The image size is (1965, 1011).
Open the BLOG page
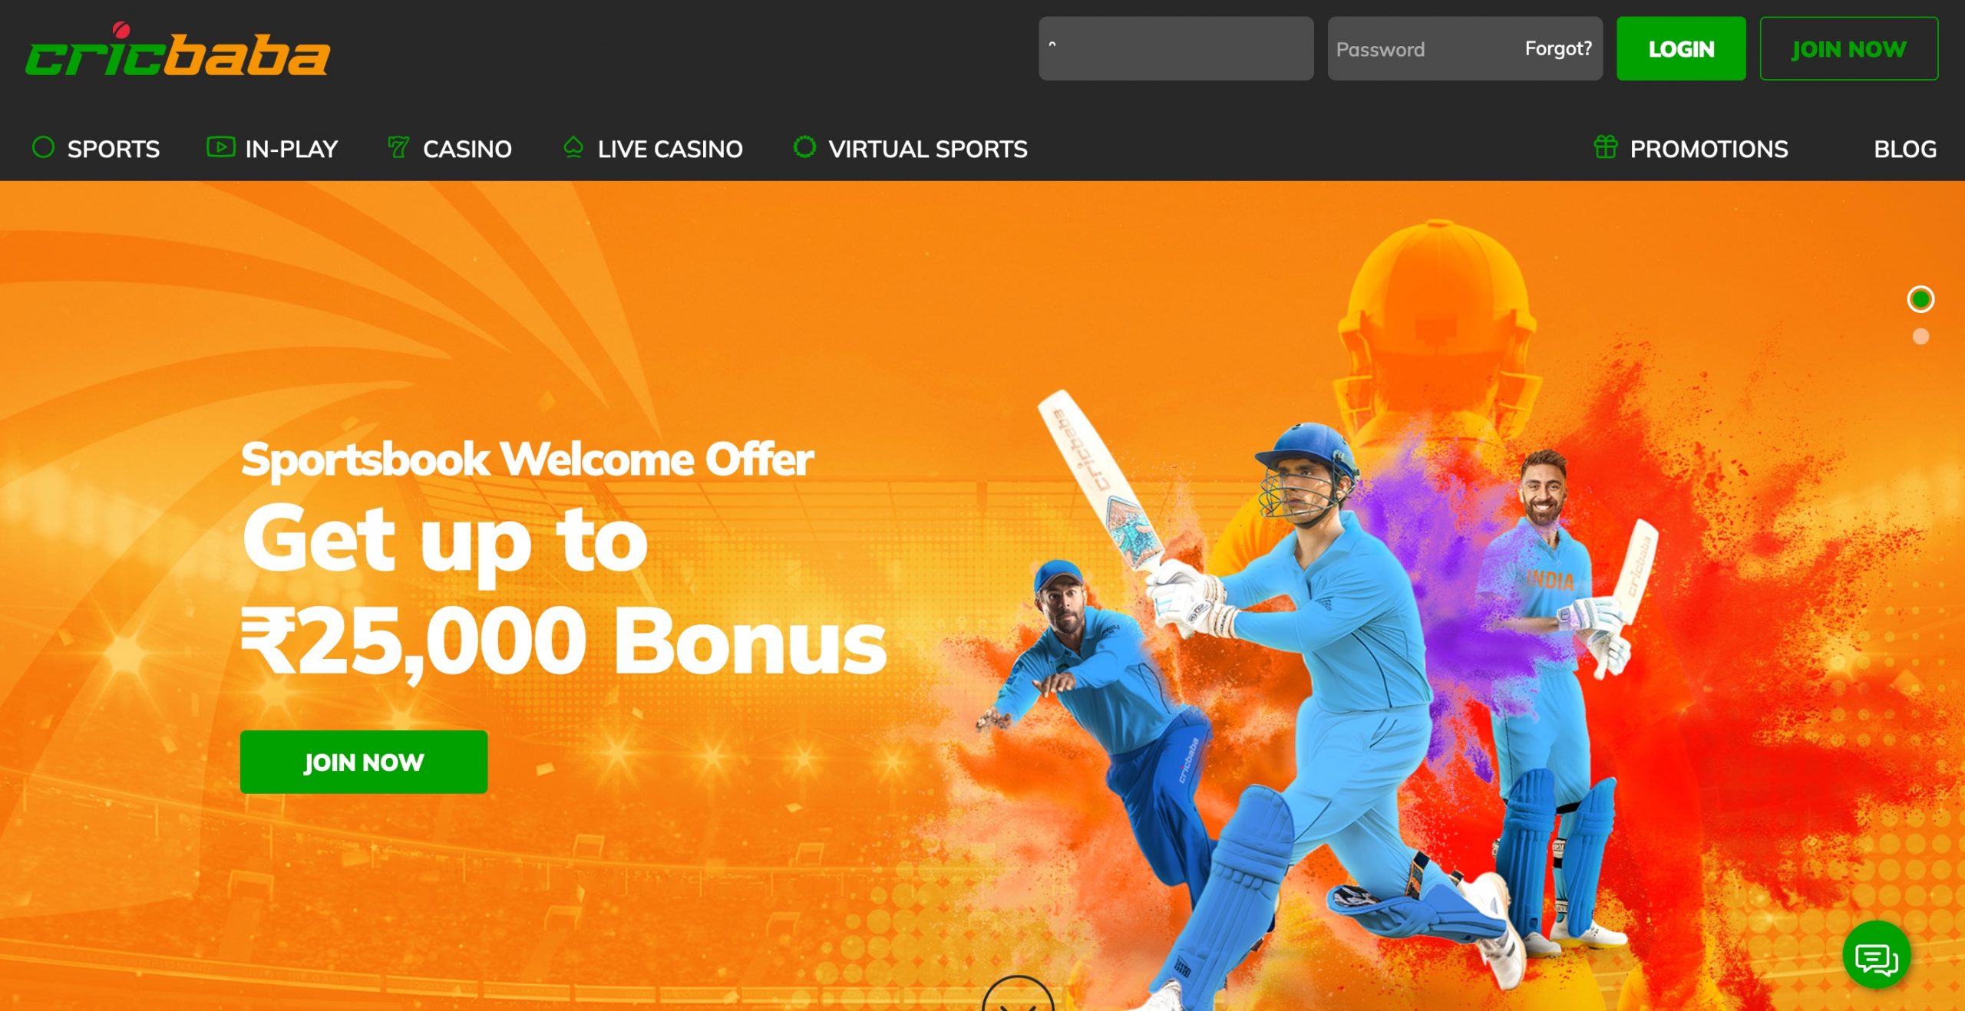tap(1904, 149)
